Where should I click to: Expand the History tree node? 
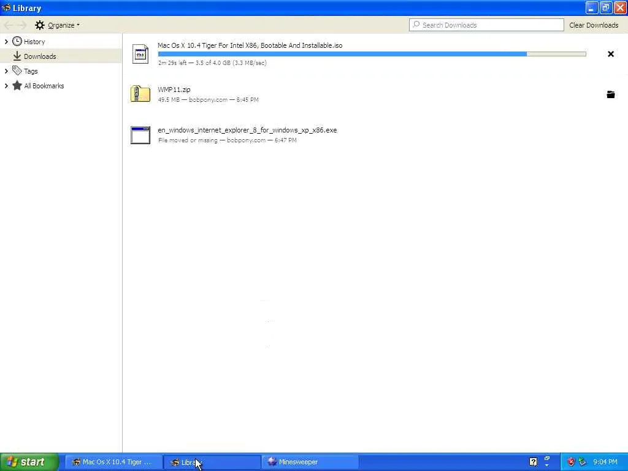pyautogui.click(x=6, y=41)
